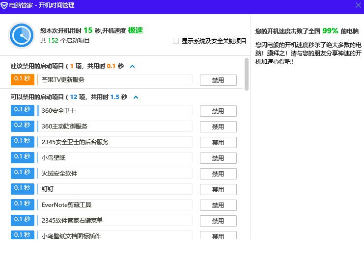Disable 2345安全卫士的后台服务 item
This screenshot has height=254, width=364.
[x=218, y=142]
